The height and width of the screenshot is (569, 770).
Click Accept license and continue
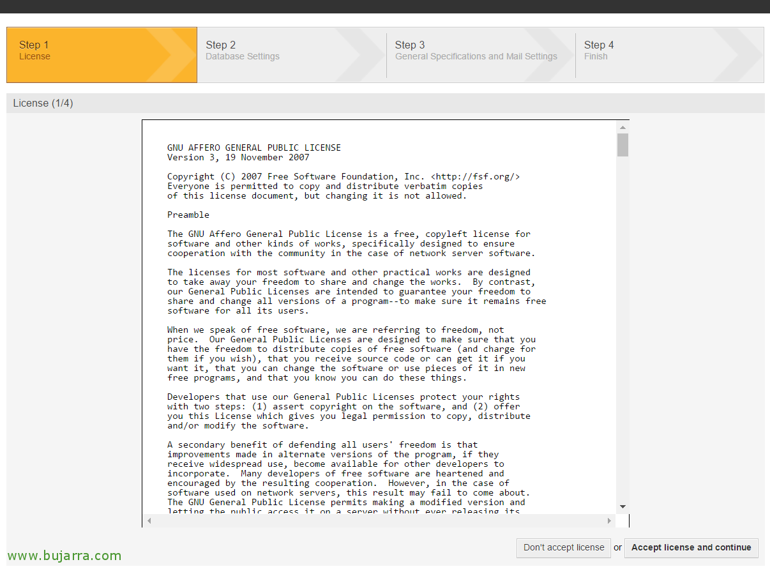pos(691,548)
